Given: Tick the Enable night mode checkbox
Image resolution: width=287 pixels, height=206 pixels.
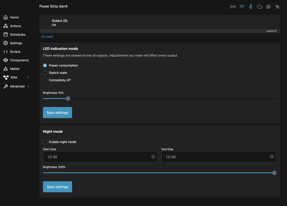Looking at the screenshot, I should tap(45, 142).
